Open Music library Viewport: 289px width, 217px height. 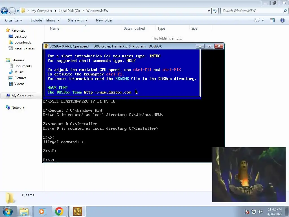click(16, 72)
